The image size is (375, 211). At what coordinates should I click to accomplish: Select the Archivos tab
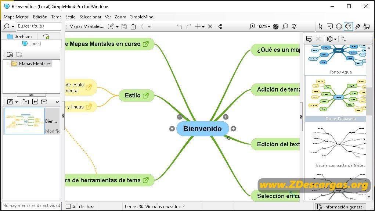pos(19,36)
